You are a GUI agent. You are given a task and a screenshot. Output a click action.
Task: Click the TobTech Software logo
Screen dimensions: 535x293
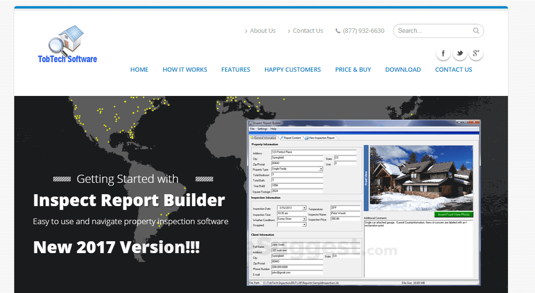(x=67, y=43)
